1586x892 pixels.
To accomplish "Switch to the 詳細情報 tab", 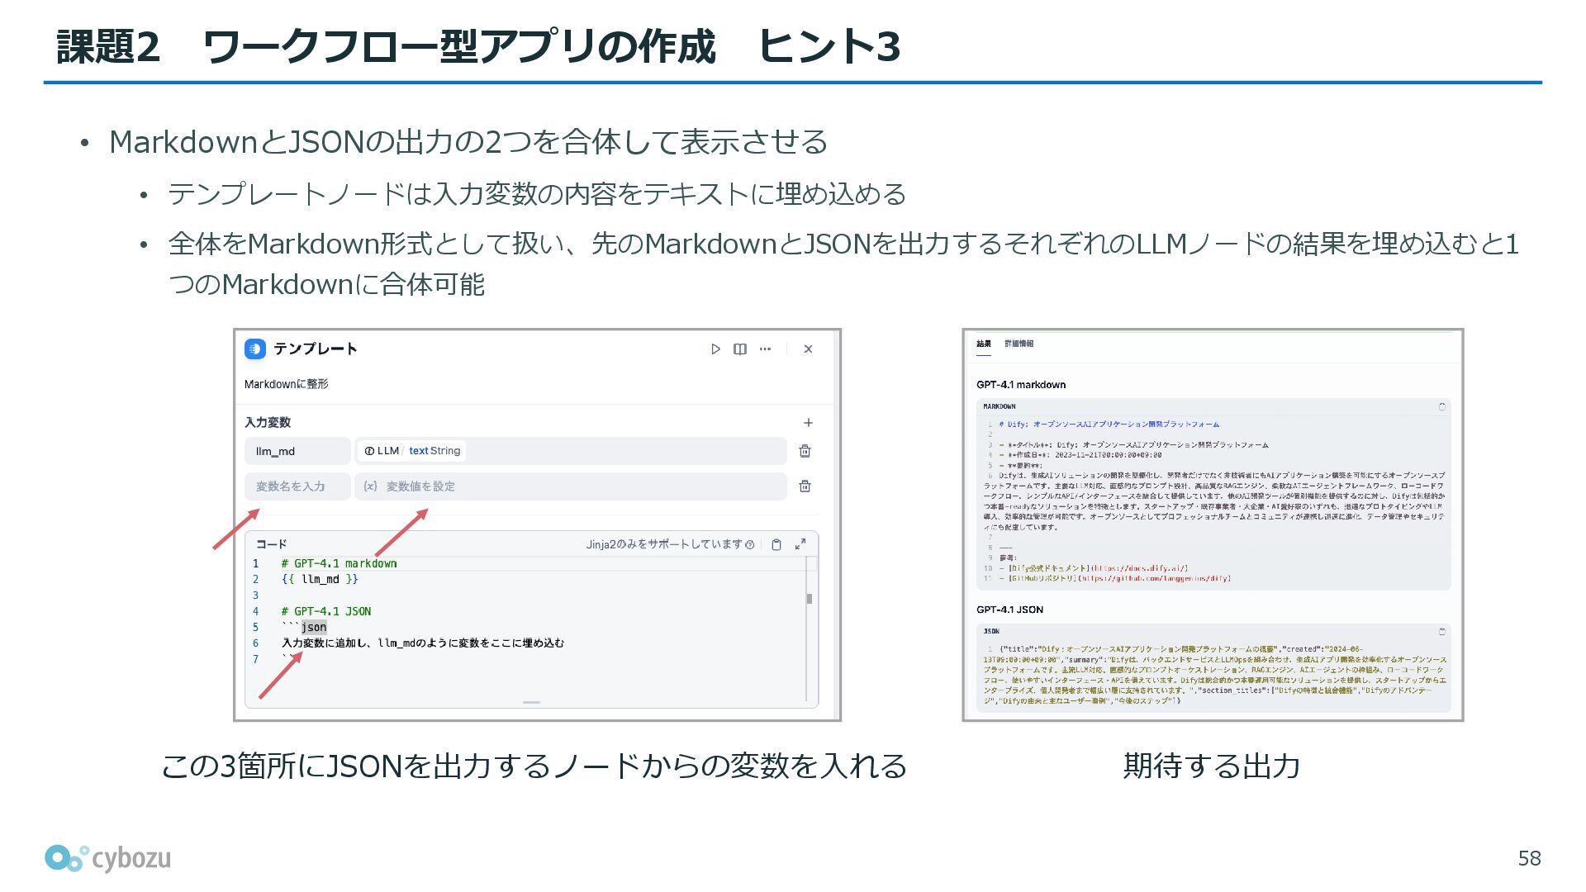I will click(x=1019, y=344).
